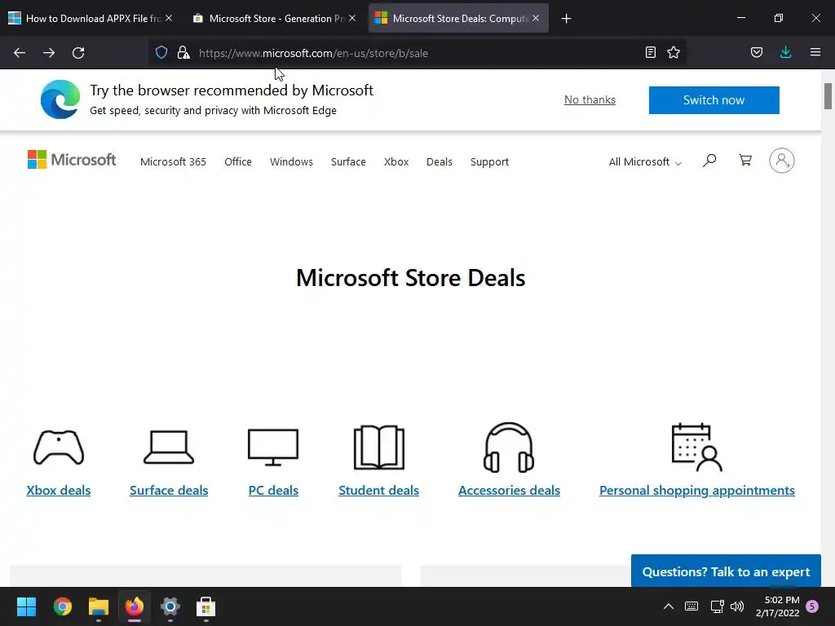The width and height of the screenshot is (835, 626).
Task: Show hidden system tray icons chevron
Action: (669, 606)
